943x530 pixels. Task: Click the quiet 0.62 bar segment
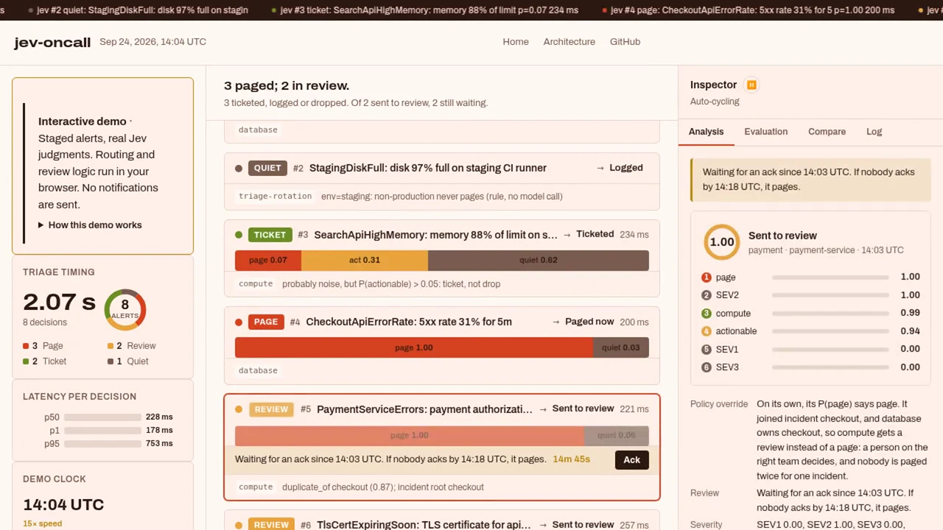click(539, 260)
